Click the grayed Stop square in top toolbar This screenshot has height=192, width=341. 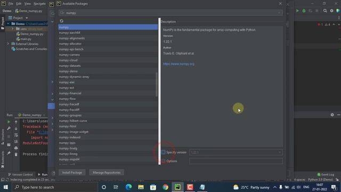[317, 11]
